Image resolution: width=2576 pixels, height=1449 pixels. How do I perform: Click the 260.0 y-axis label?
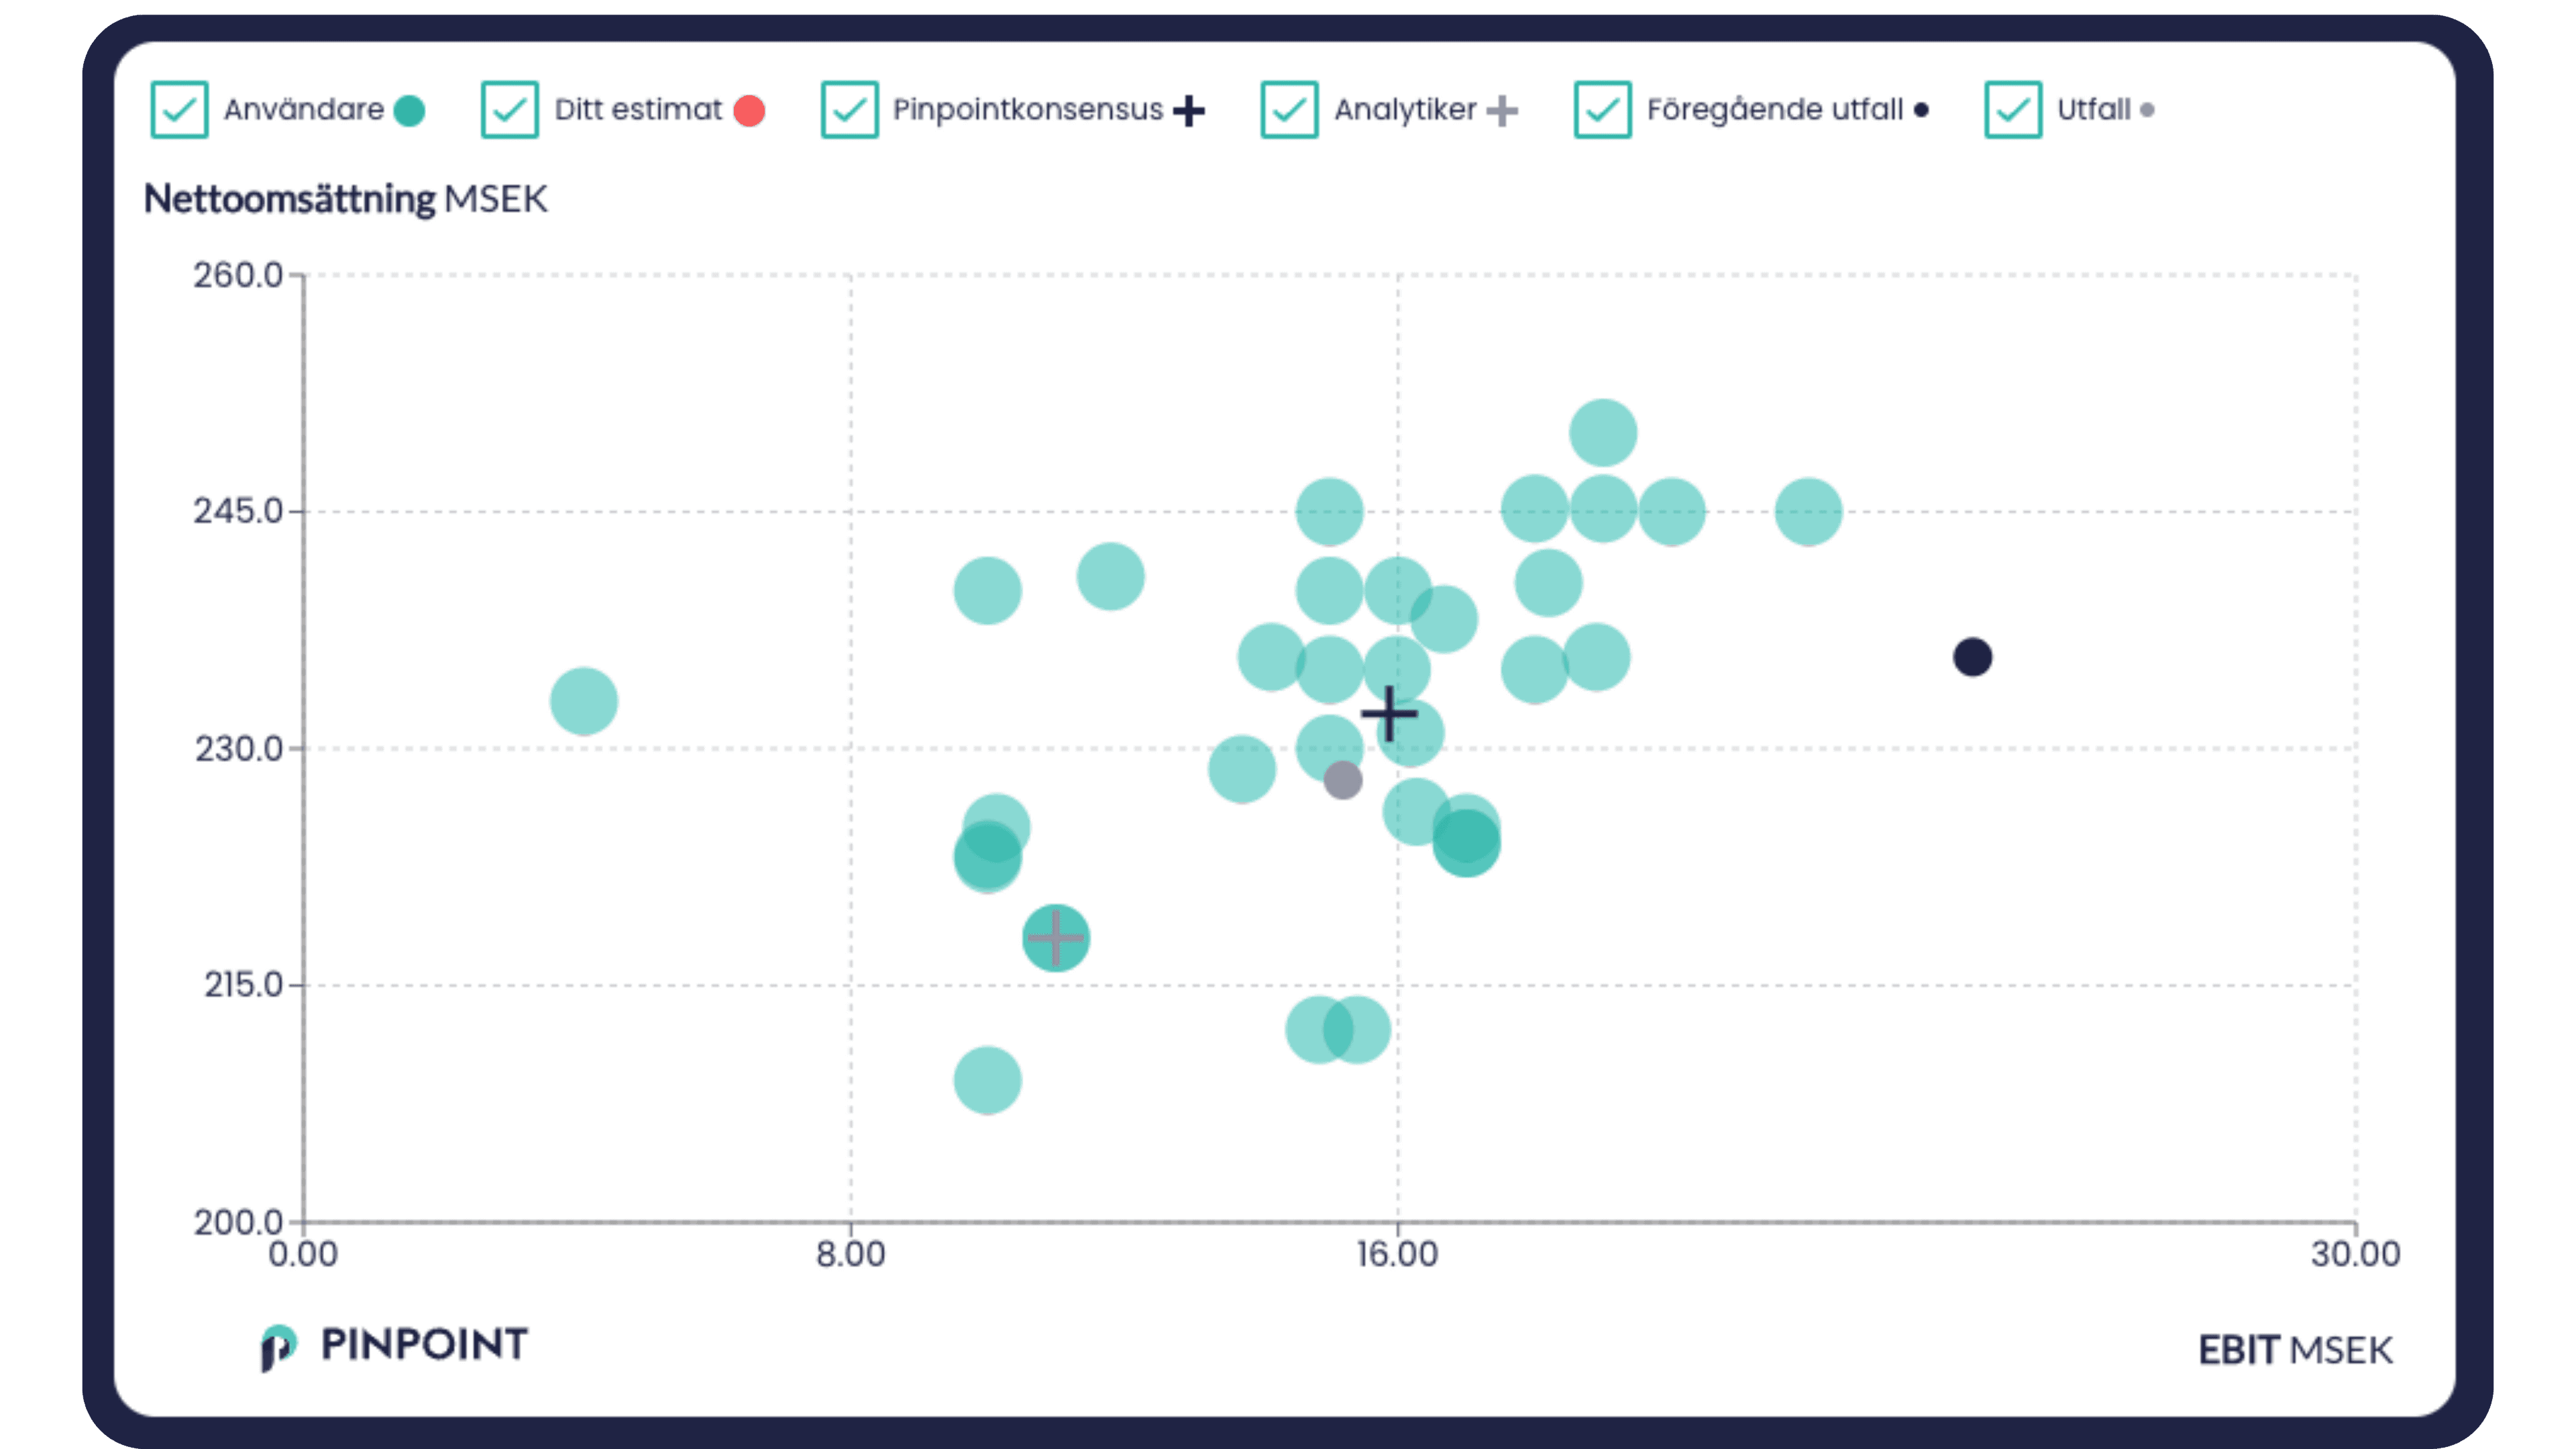tap(238, 275)
